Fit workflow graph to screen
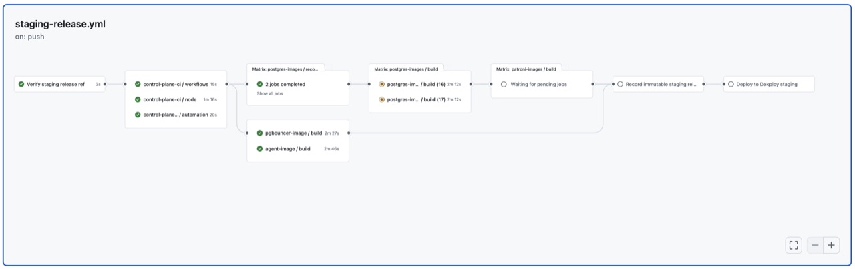Viewport: 855px width, 269px height. click(x=794, y=245)
